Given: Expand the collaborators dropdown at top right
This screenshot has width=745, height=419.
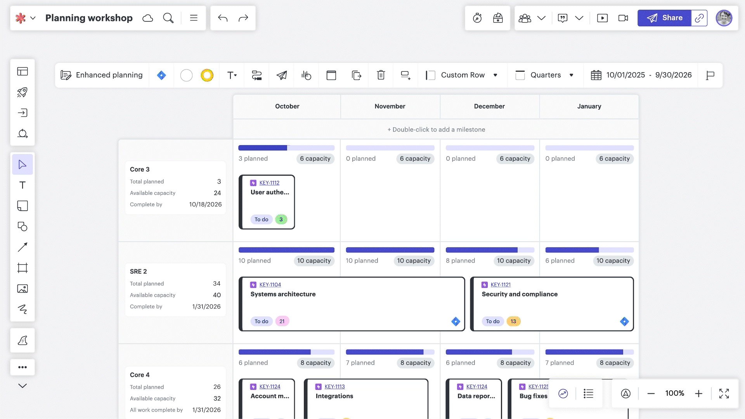Looking at the screenshot, I should (x=542, y=18).
